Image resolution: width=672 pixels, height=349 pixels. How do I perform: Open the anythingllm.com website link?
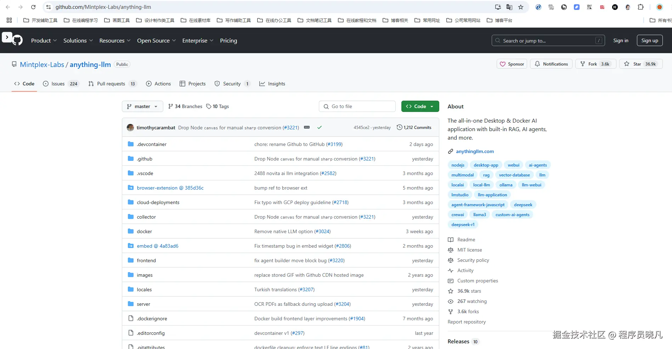475,151
